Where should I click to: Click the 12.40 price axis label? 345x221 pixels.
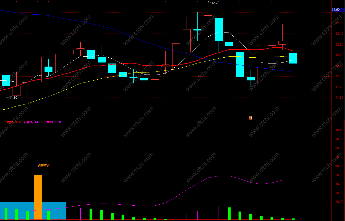coord(339,34)
